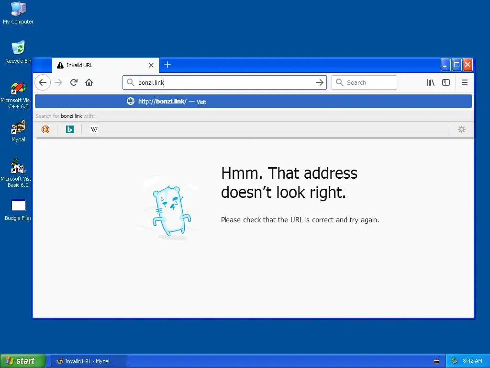Toggle the sidebar view icon
Viewport: 490px width, 368px height.
click(x=446, y=82)
